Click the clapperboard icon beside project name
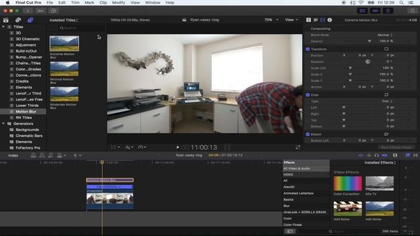The width and height of the screenshot is (420, 236). (184, 20)
